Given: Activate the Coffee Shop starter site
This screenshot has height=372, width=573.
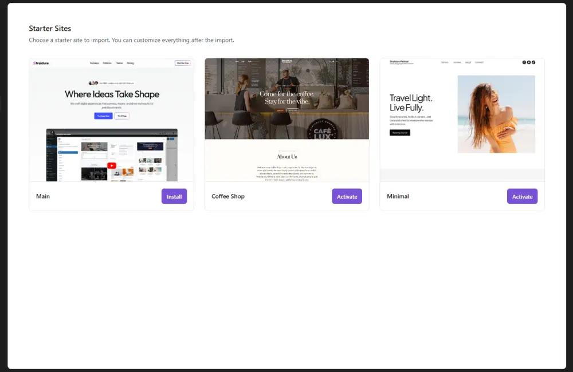Looking at the screenshot, I should 347,196.
